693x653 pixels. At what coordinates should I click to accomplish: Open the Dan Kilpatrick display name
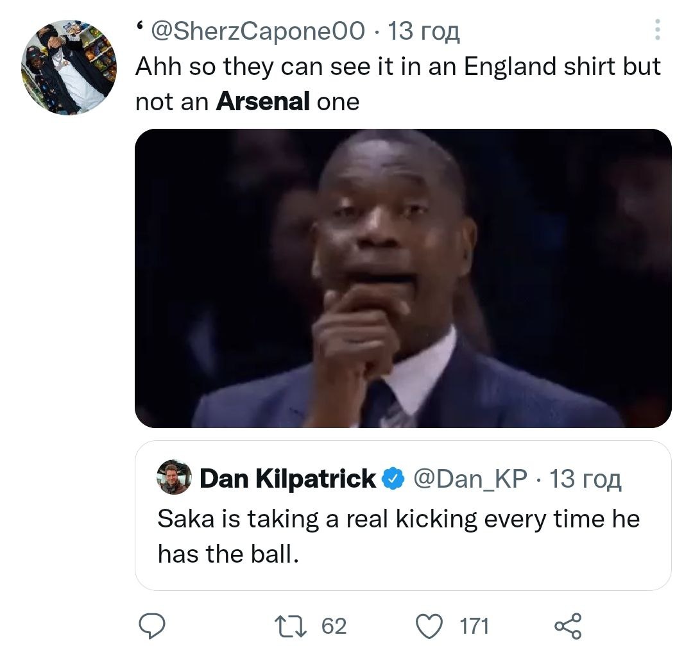coord(288,478)
